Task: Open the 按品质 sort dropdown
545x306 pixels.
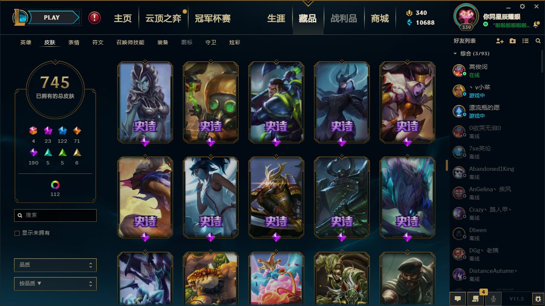Action: tap(55, 283)
